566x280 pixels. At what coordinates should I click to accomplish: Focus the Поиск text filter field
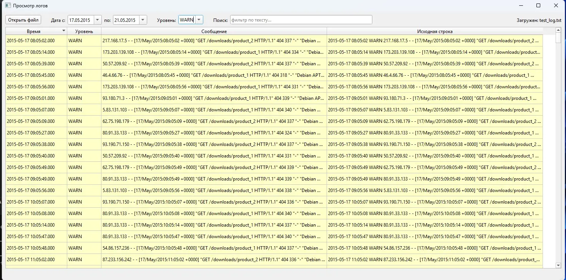[301, 20]
